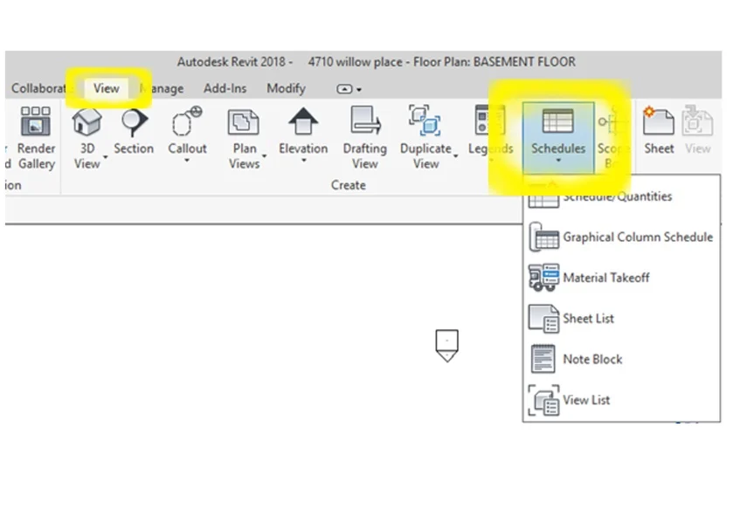Activate the Section tool
The width and height of the screenshot is (733, 530).
133,129
